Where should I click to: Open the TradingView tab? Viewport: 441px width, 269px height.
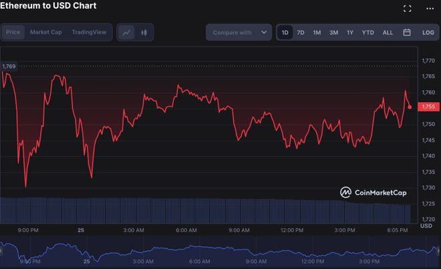(88, 32)
